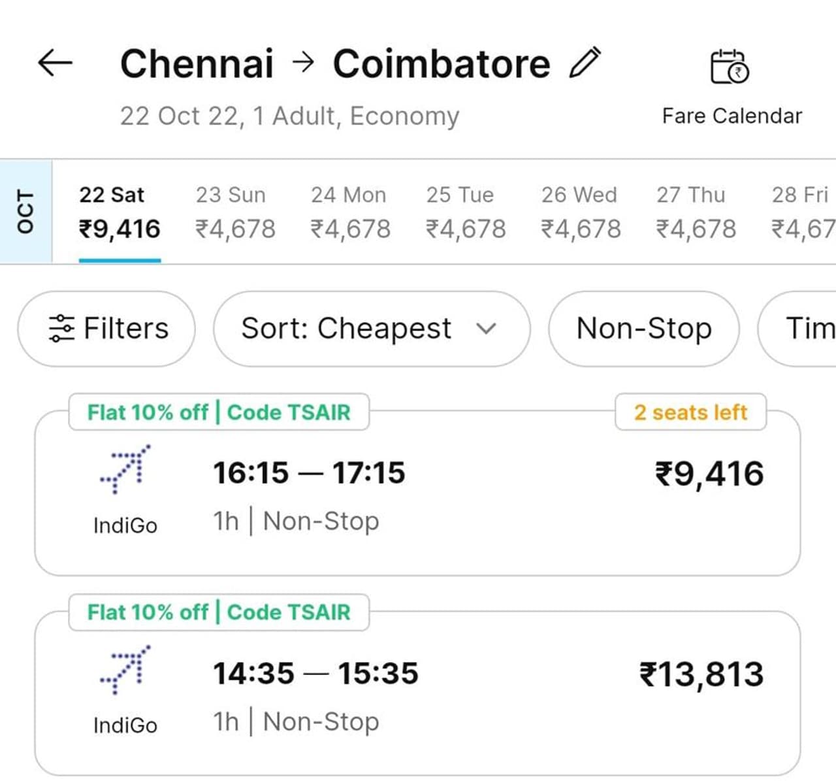Screen dimensions: 836x781
Task: Tap the 2 seats left badge
Action: (x=690, y=412)
